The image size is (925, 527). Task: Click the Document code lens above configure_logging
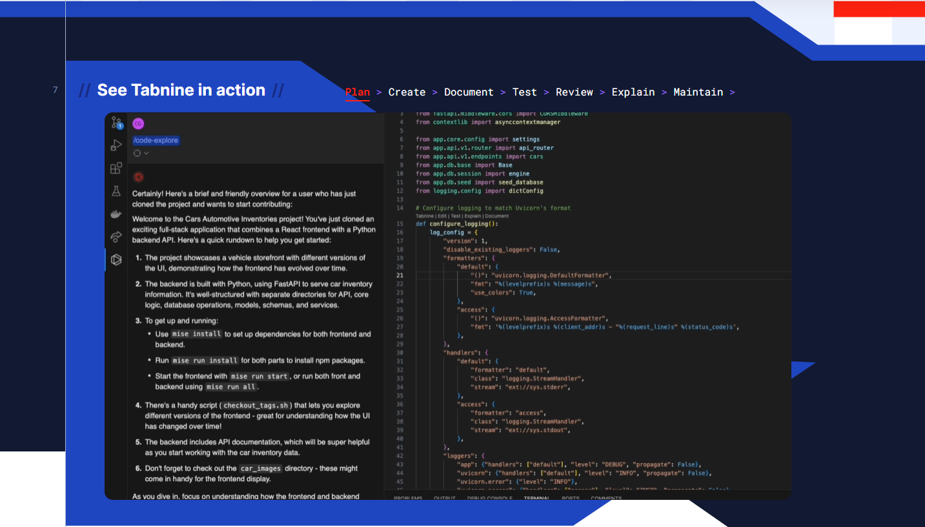pos(497,216)
